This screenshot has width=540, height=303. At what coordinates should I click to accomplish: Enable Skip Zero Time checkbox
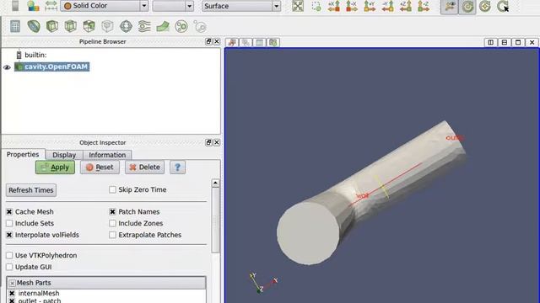click(x=112, y=189)
